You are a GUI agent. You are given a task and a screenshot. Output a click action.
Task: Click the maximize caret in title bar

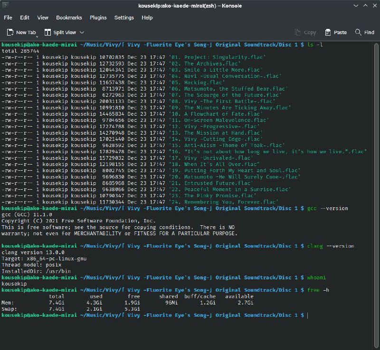365,6
